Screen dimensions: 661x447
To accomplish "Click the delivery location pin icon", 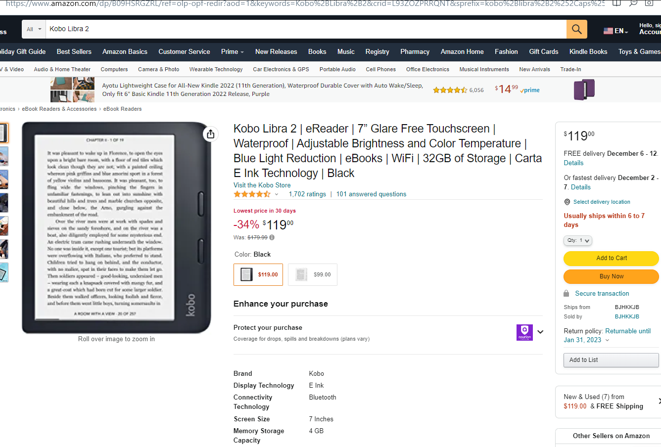I will [567, 202].
